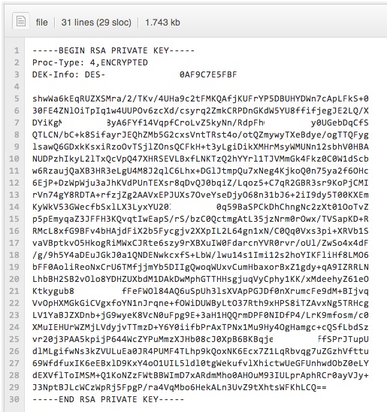Select line number 21
387x412 pixels.
tap(14, 291)
